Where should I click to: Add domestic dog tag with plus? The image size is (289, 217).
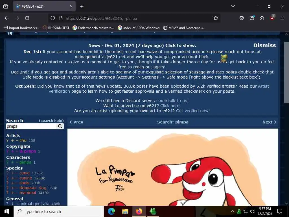point(12,188)
